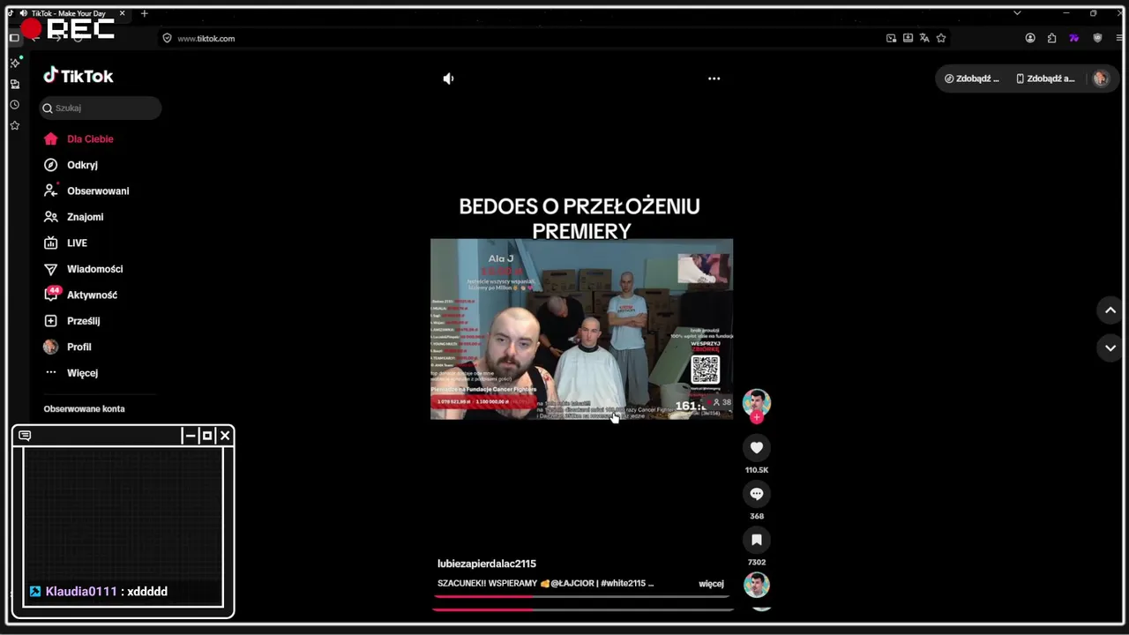1129x635 pixels.
Task: Click site security shield in address bar
Action: point(167,38)
